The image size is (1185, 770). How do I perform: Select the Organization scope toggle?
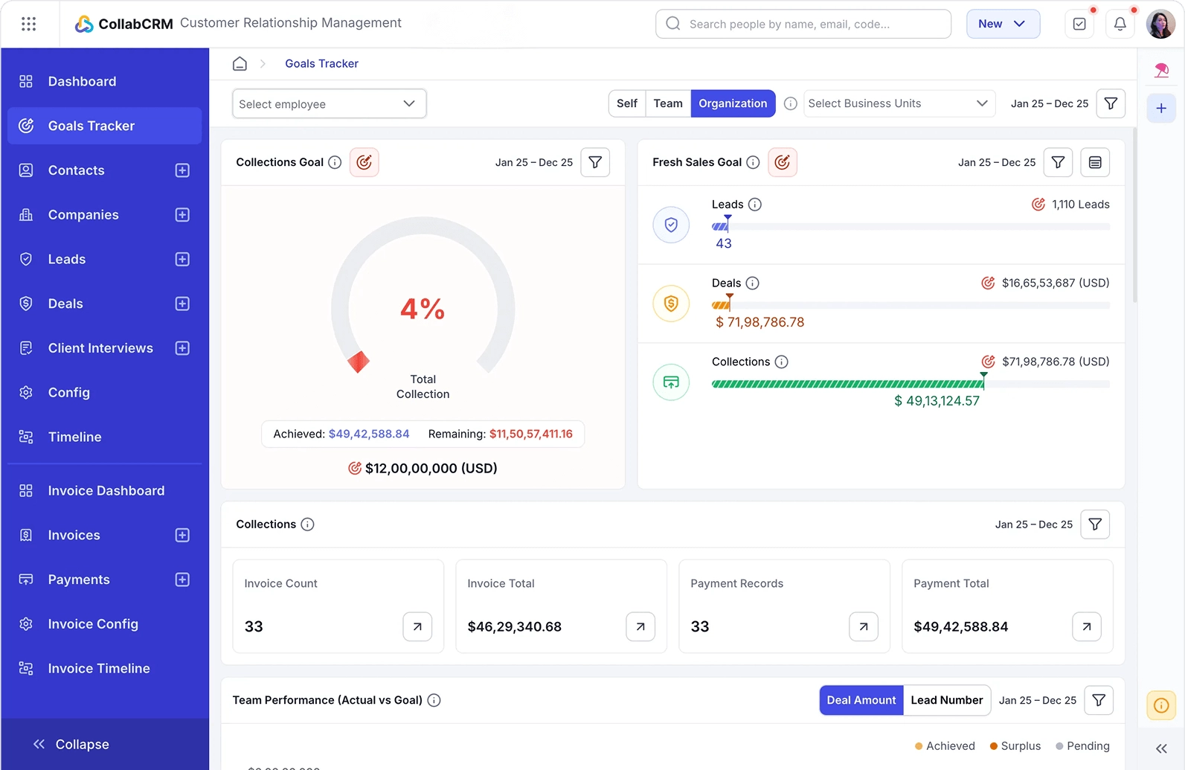(x=733, y=103)
